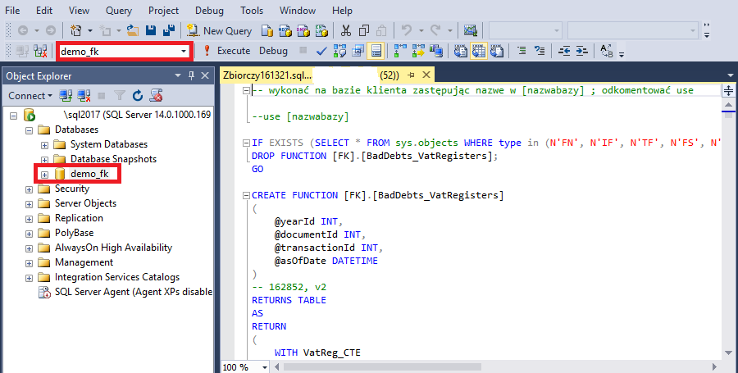This screenshot has width=738, height=373.
Task: Click Disconnect icon in Object Explorer
Action: [x=84, y=95]
